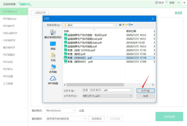Switch to PDF转Word tab

click(x=14, y=11)
